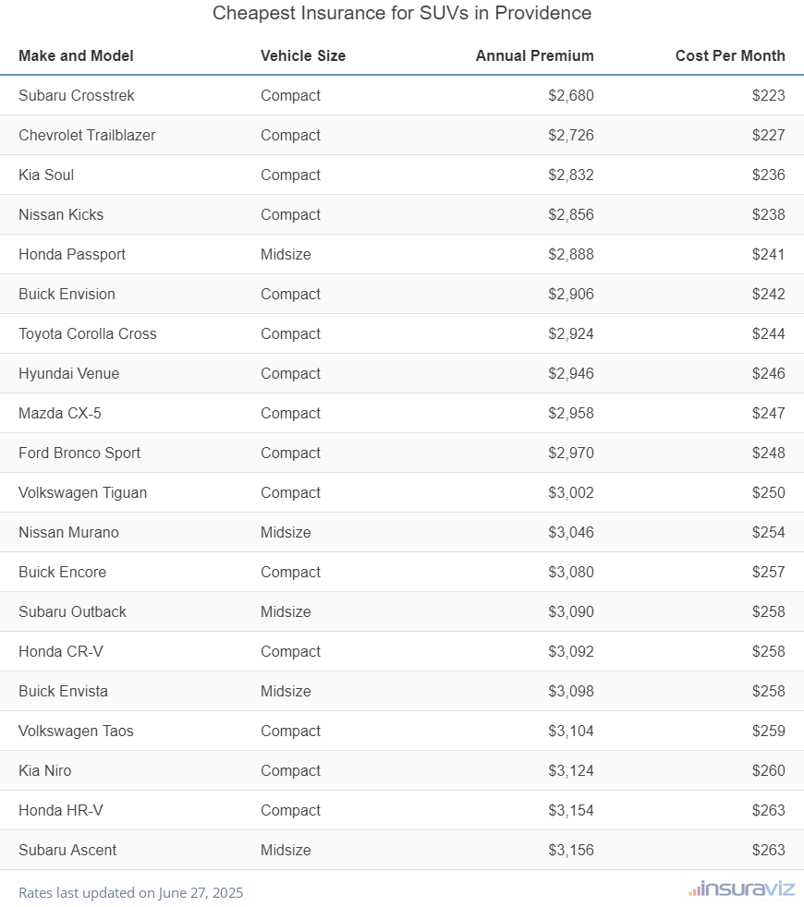This screenshot has height=907, width=804.
Task: Click Honda CR-V monthly cost $258
Action: point(768,651)
